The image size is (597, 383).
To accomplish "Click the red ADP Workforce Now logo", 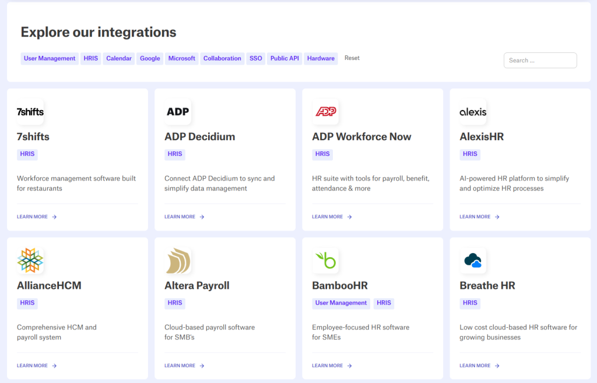I will (x=325, y=111).
